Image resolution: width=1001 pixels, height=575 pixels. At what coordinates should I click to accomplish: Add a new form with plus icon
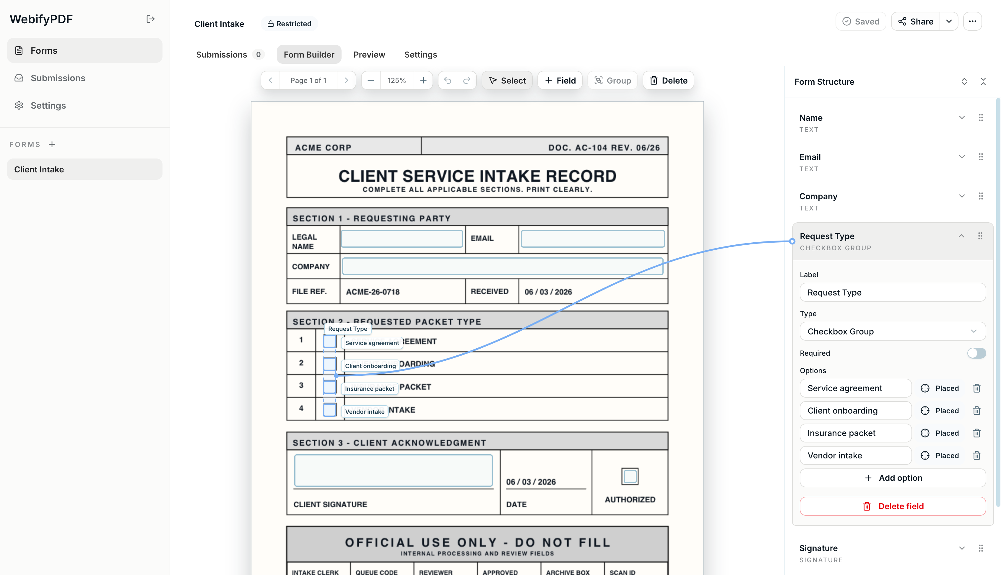click(52, 145)
